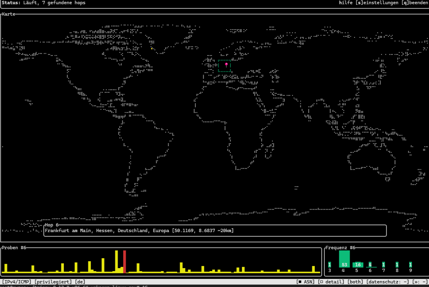The image size is (429, 287).
Task: Click the 'Proben #6' panel title
Action: [x=14, y=248]
